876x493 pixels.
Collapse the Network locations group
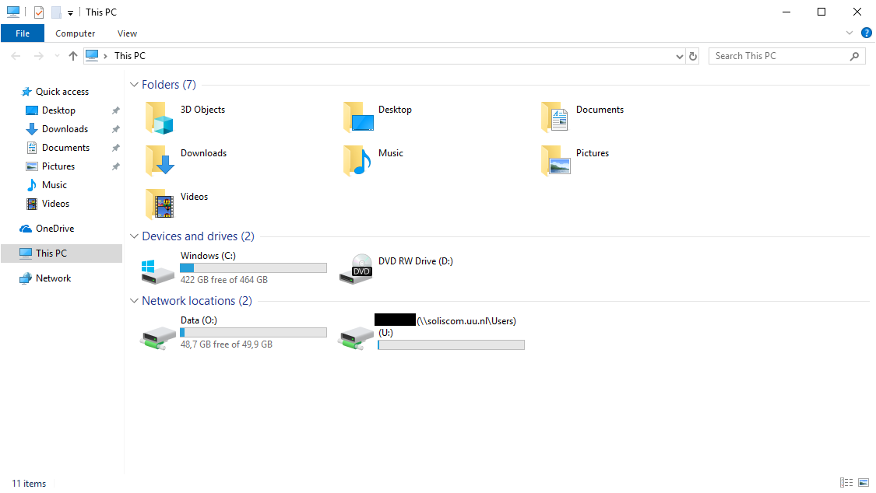point(134,301)
